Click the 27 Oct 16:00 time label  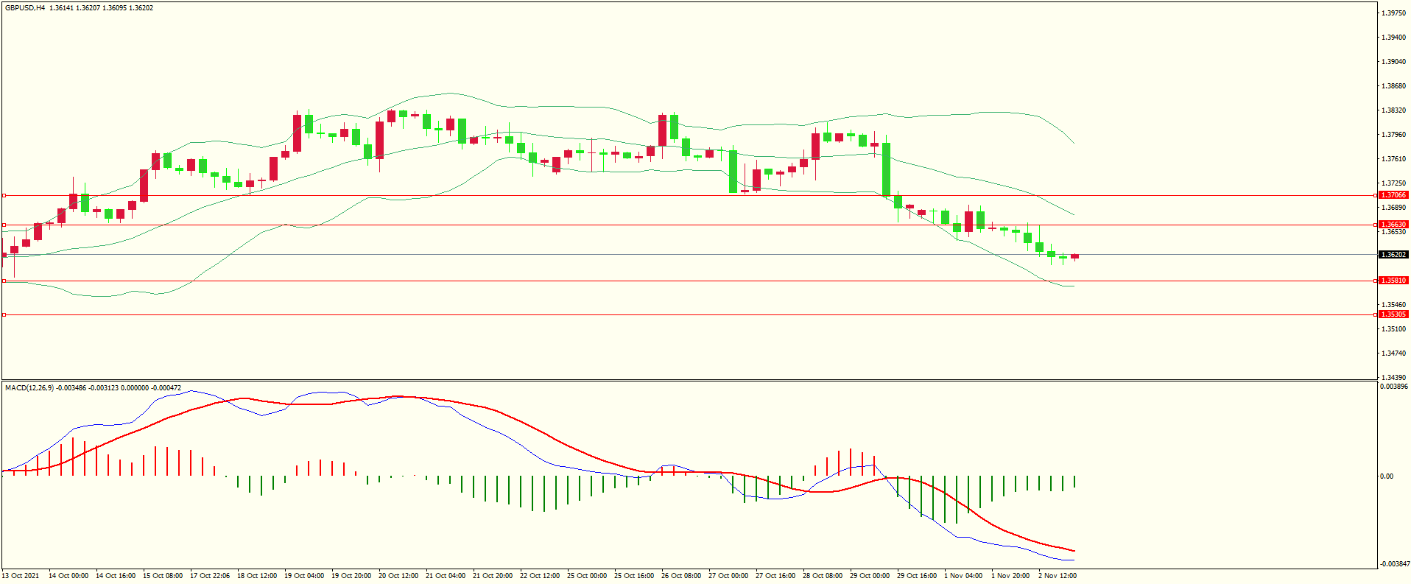click(x=775, y=576)
